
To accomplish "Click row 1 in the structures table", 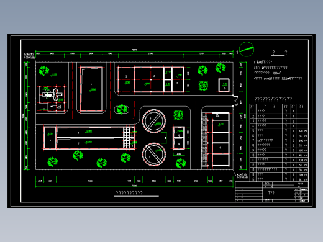I will coord(279,111).
